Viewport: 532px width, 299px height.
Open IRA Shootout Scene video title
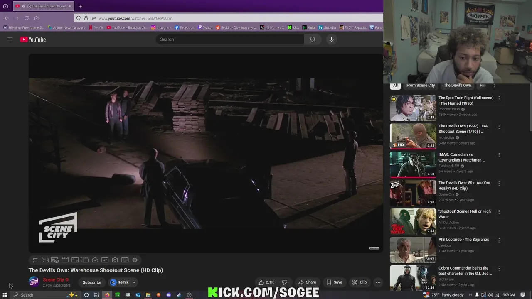463,129
